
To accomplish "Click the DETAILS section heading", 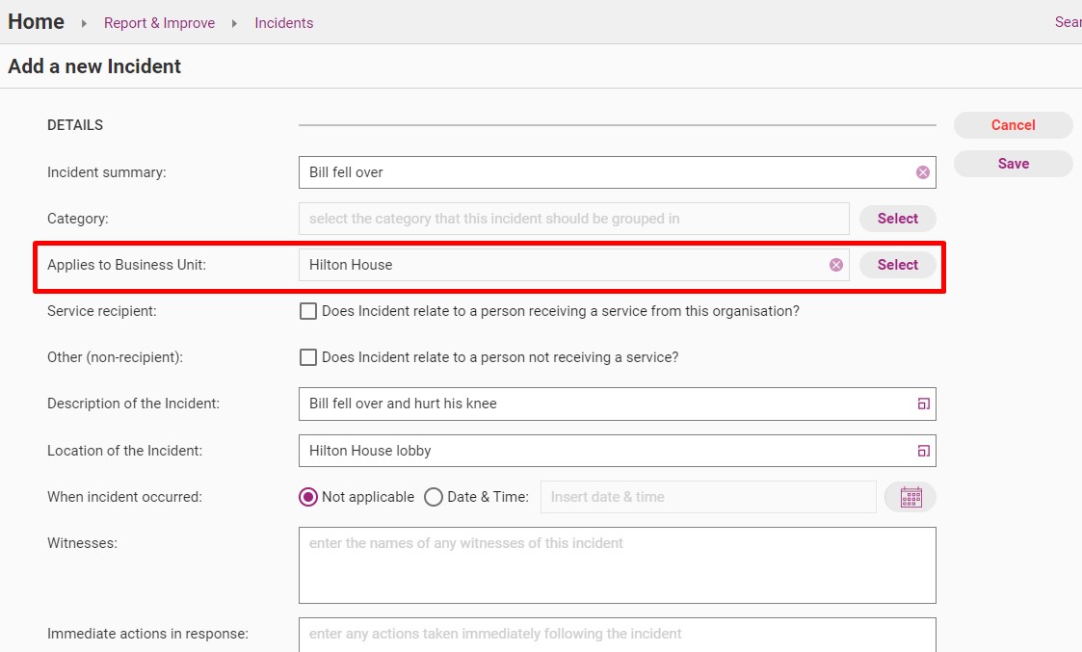I will 74,125.
